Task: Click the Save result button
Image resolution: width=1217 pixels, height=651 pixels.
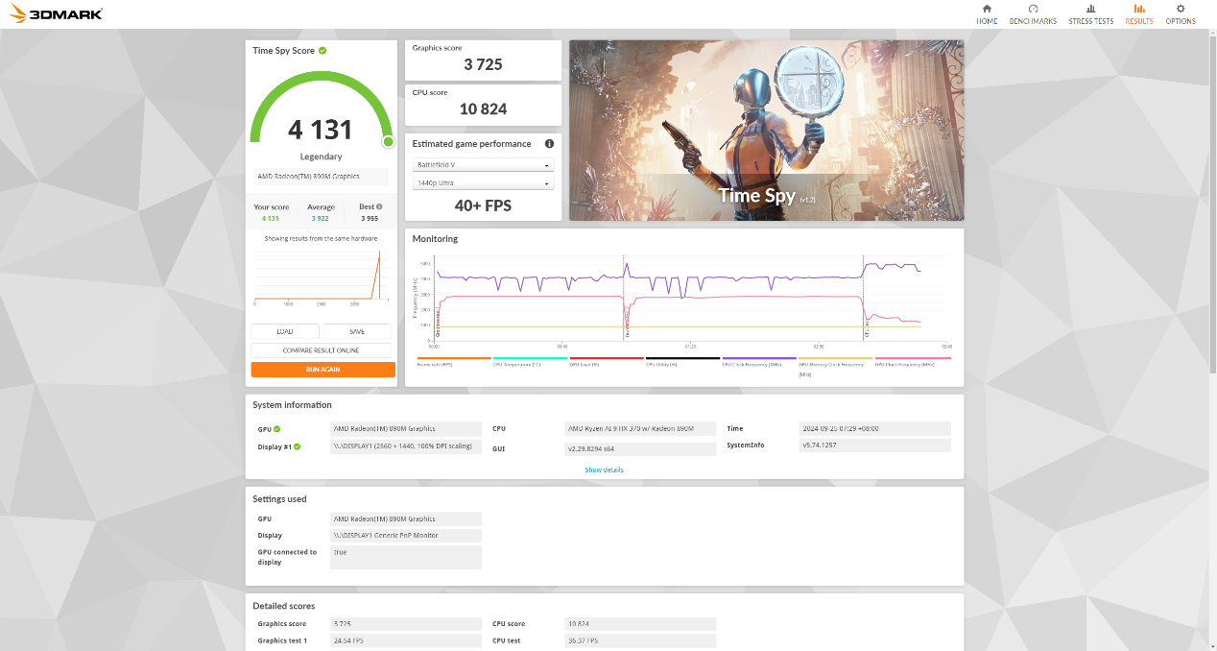Action: [357, 331]
